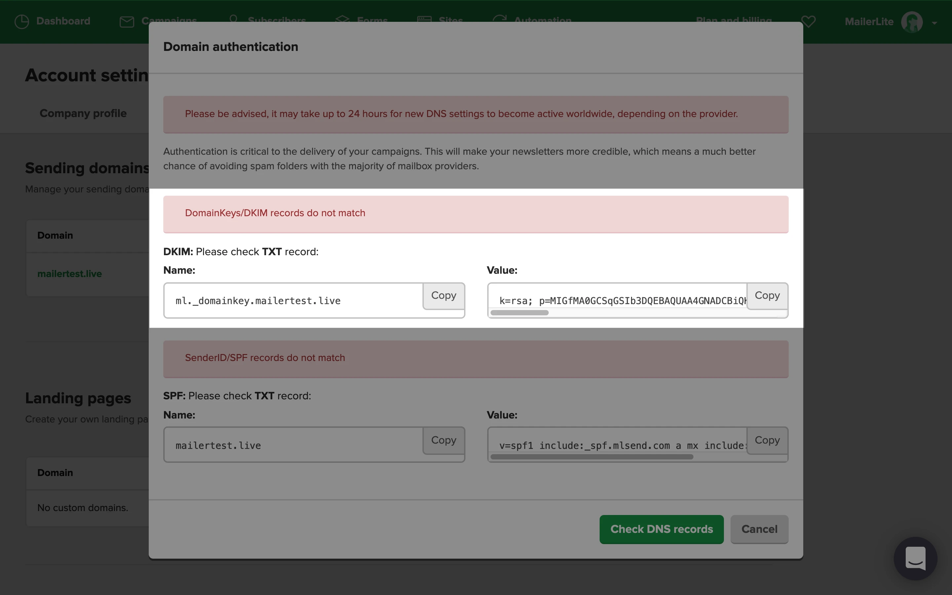Open the Company profile tab
952x595 pixels.
(83, 113)
